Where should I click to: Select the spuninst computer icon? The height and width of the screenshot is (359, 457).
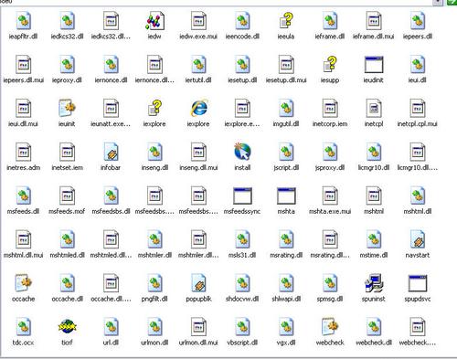pos(374,283)
